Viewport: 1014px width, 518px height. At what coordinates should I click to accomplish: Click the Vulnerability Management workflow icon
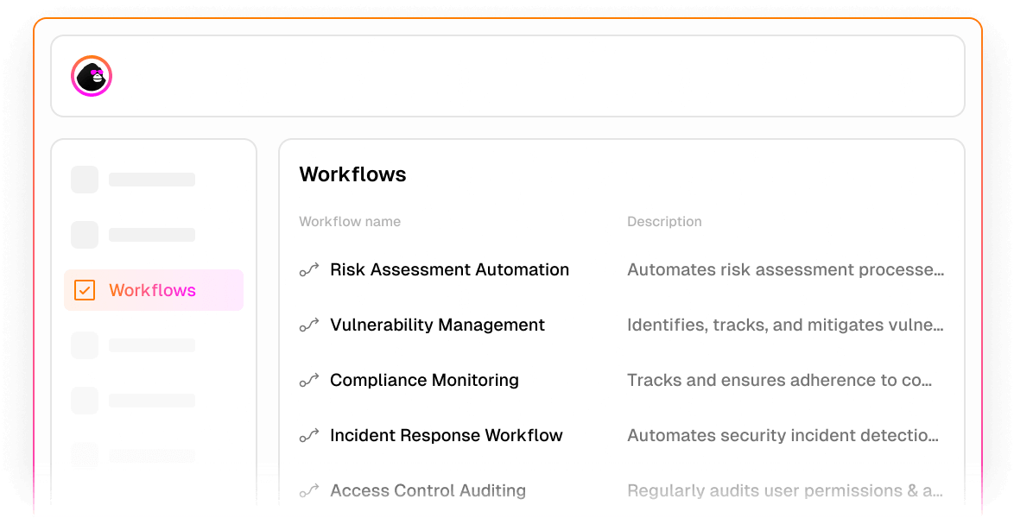tap(309, 325)
